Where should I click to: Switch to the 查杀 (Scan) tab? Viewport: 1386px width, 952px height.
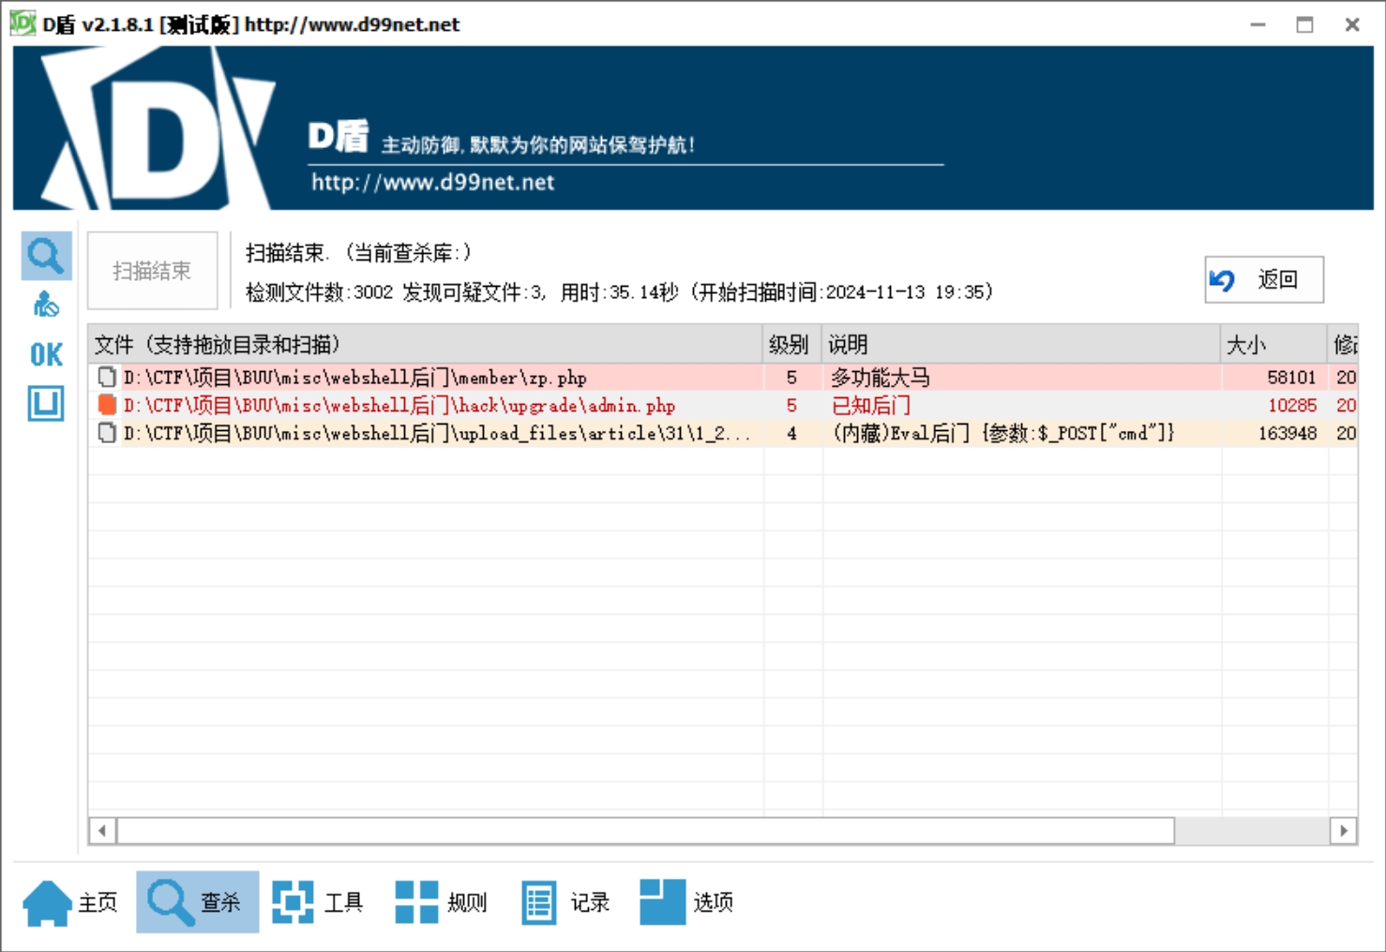click(x=197, y=900)
